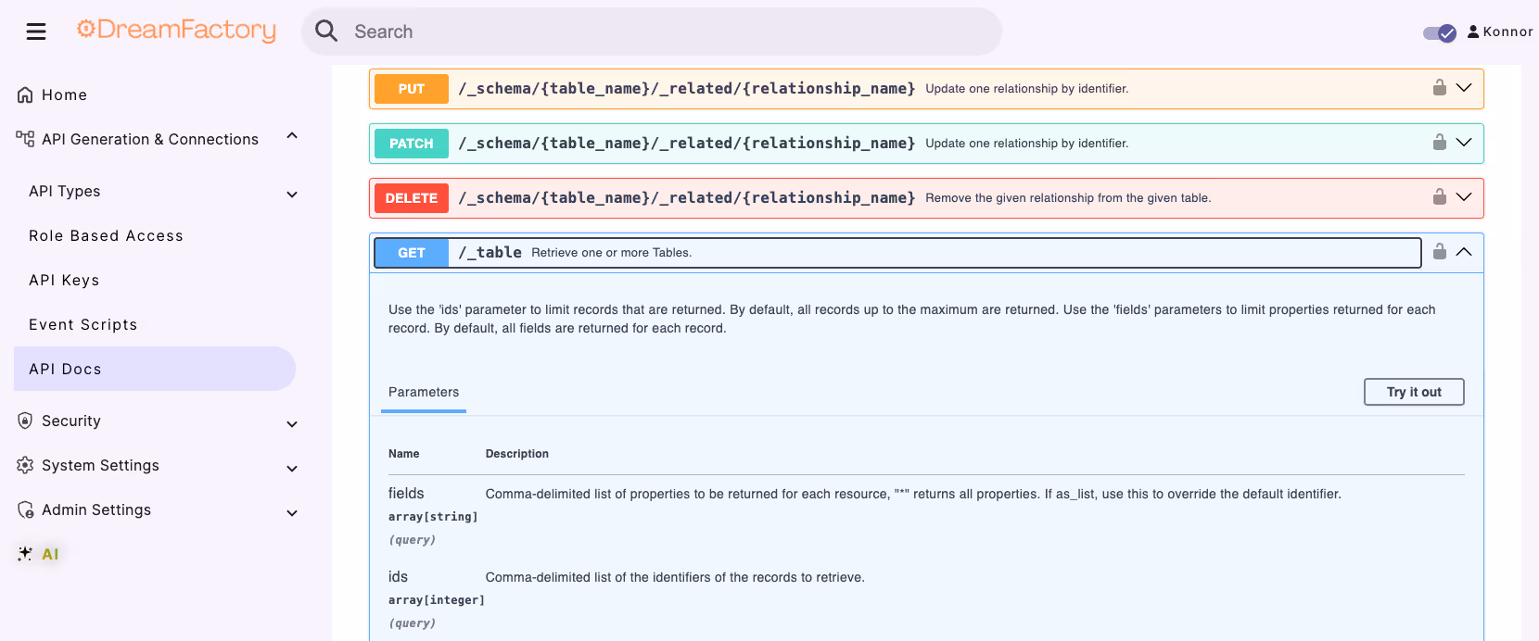The image size is (1539, 641).
Task: Select the Parameters tab
Action: (x=424, y=393)
